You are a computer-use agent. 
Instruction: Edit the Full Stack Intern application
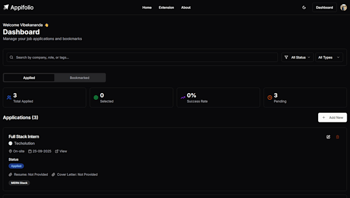tap(328, 137)
